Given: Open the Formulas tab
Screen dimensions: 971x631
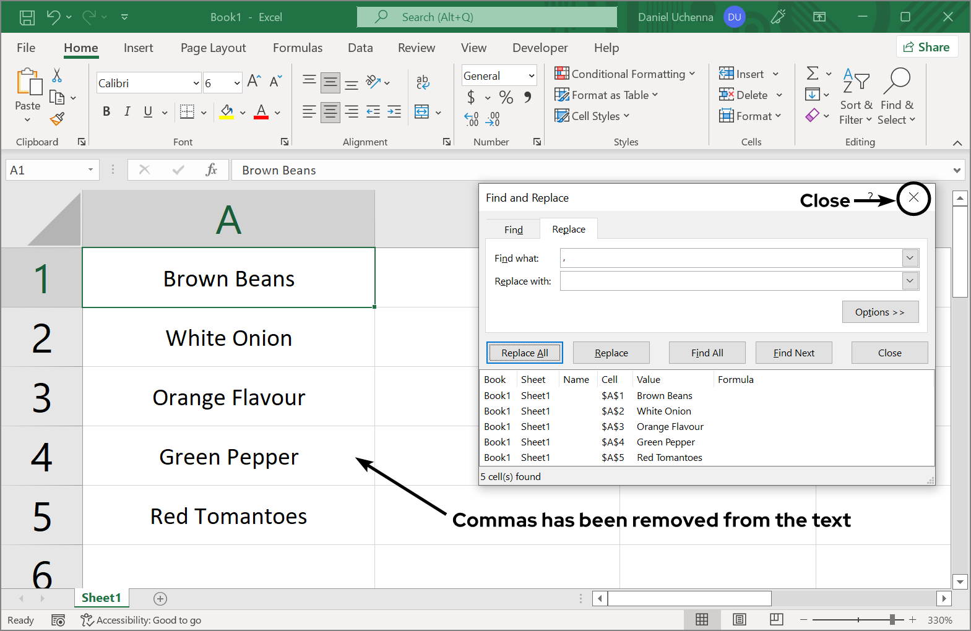Looking at the screenshot, I should tap(298, 48).
